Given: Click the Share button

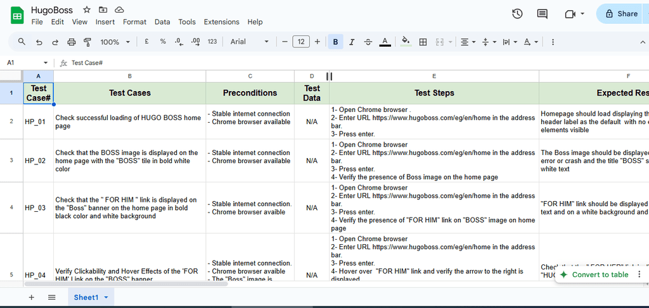Looking at the screenshot, I should pyautogui.click(x=622, y=14).
